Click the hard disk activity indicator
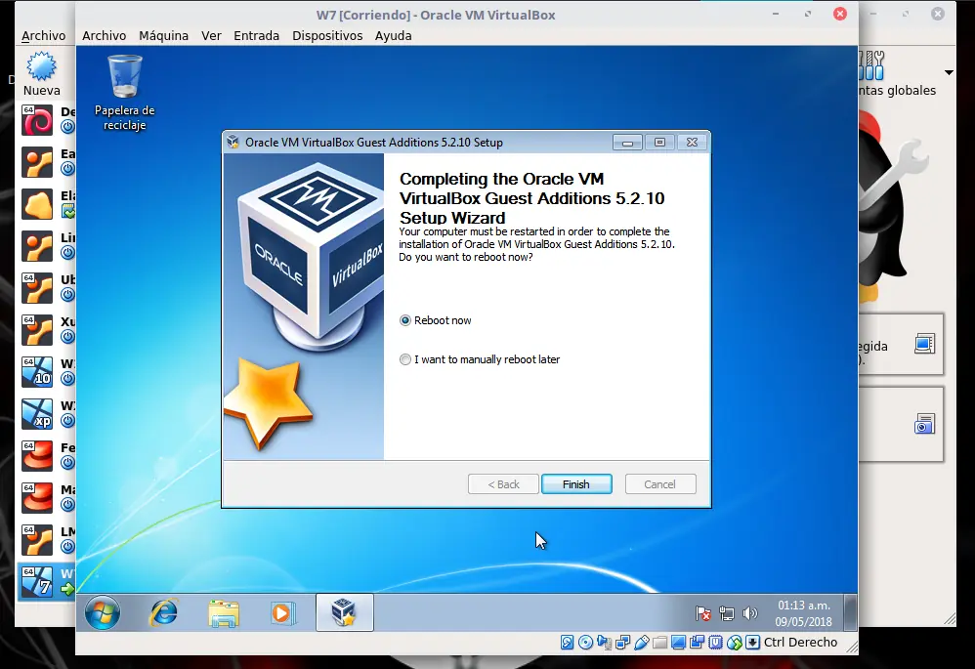This screenshot has width=975, height=669. tap(567, 643)
